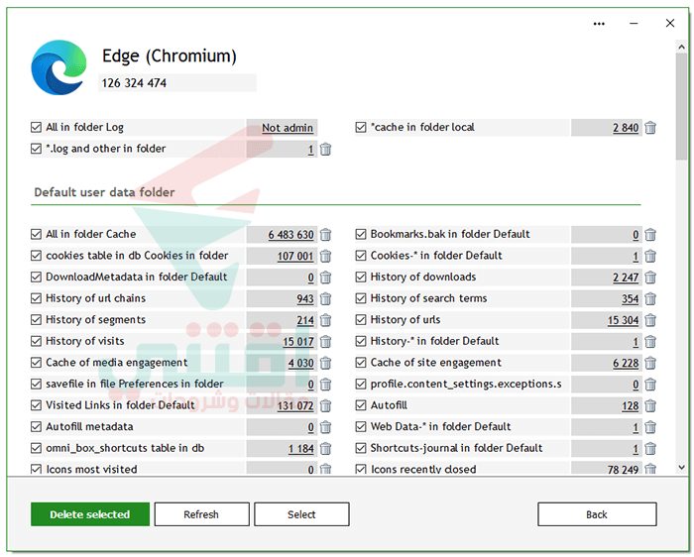The image size is (694, 557).
Task: Click trash icon next to cookies table row
Action: 325,256
